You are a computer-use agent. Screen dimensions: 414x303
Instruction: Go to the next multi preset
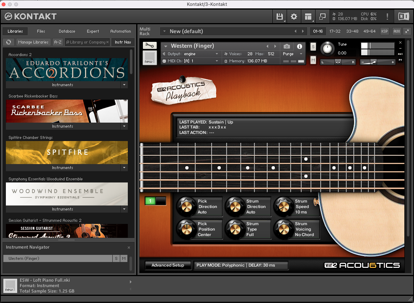click(303, 31)
